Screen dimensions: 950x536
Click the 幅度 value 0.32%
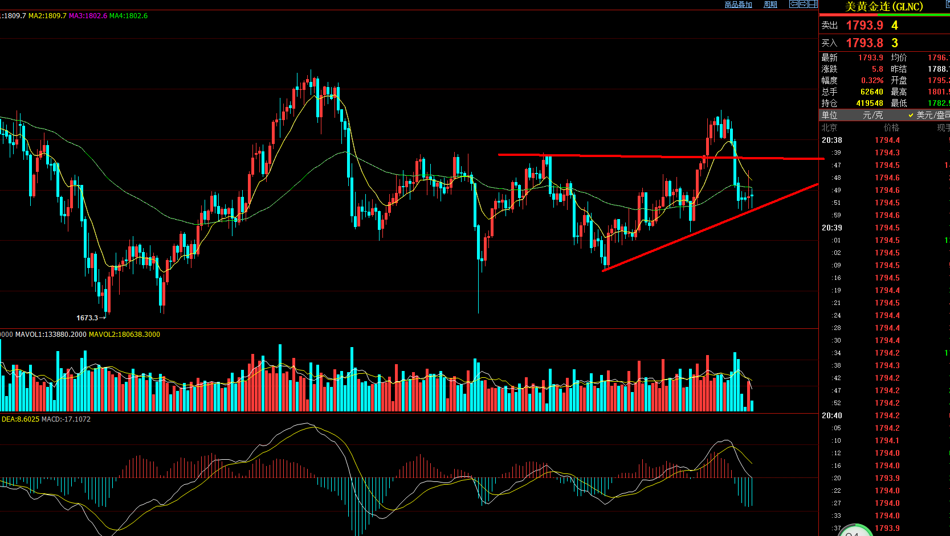point(872,80)
